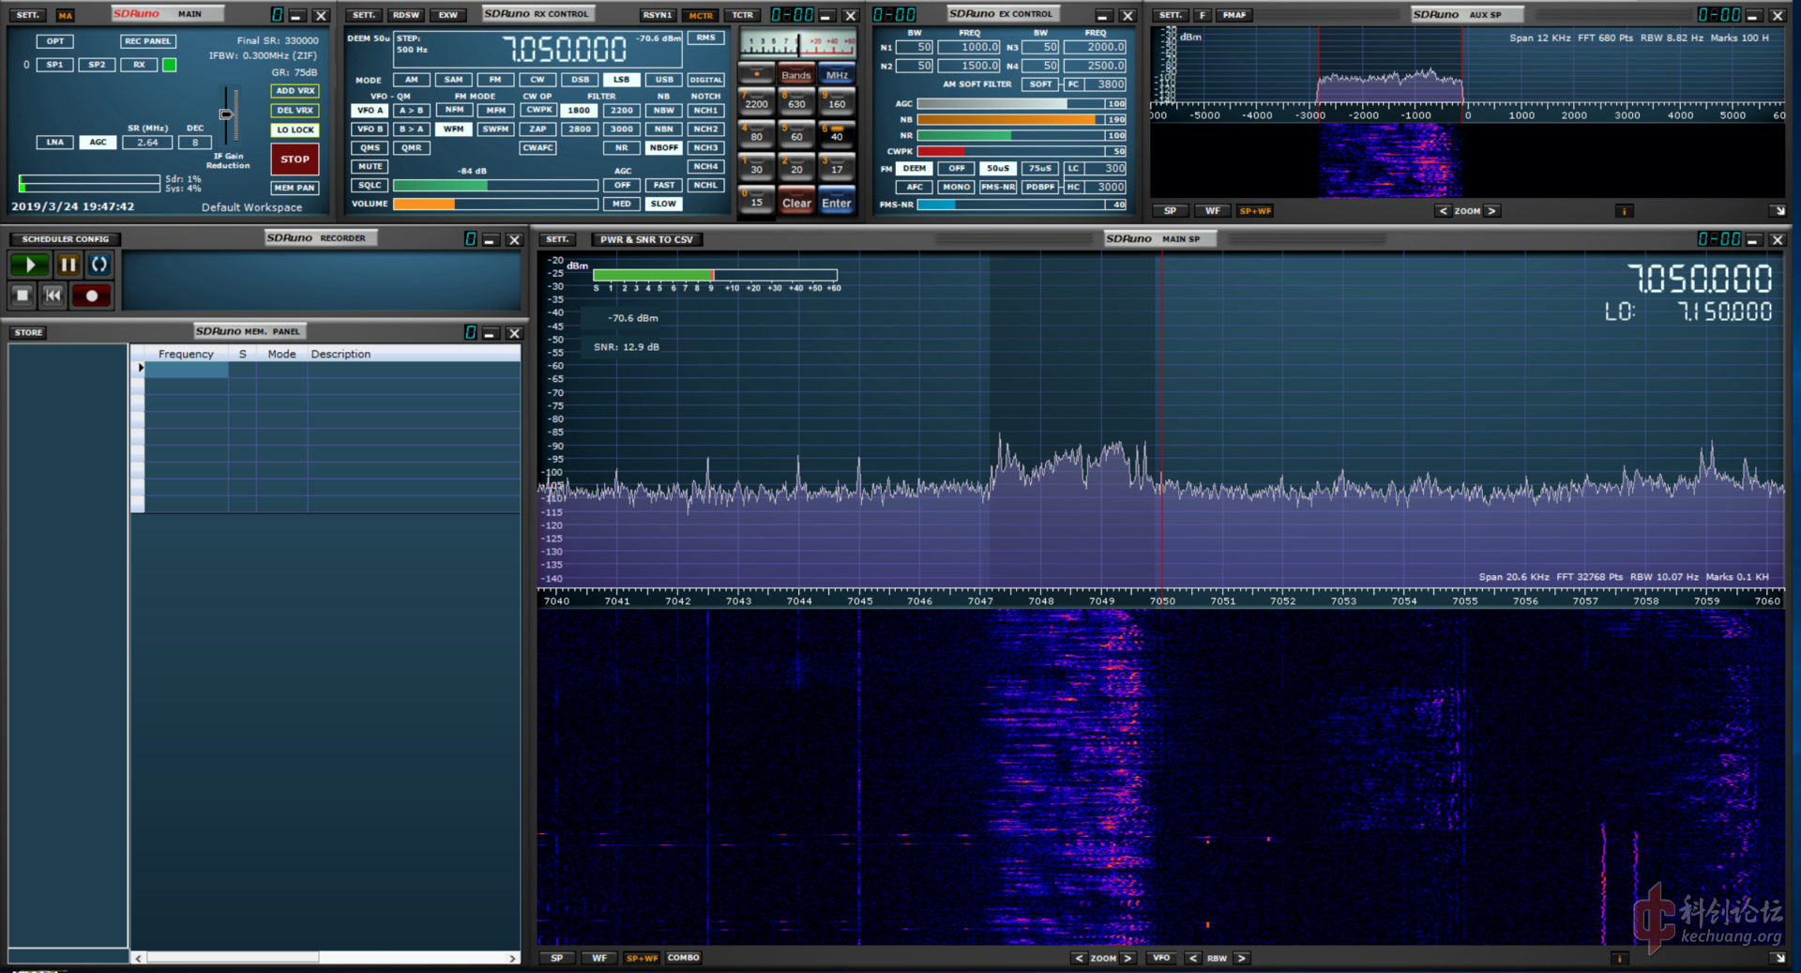Click the Frequency column header

point(186,354)
